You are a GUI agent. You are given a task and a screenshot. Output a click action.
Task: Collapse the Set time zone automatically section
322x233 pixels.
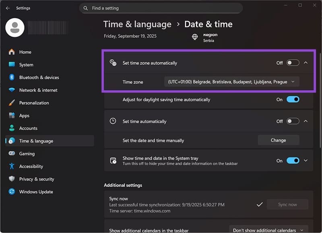(305, 63)
